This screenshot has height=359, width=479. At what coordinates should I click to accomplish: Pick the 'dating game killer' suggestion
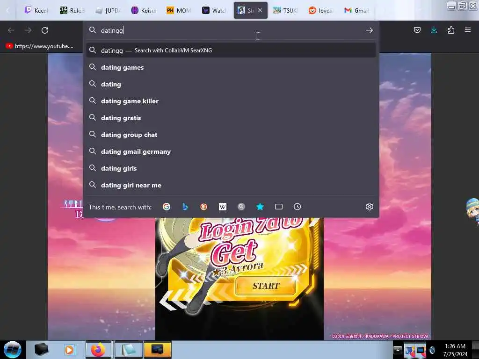coord(231,101)
